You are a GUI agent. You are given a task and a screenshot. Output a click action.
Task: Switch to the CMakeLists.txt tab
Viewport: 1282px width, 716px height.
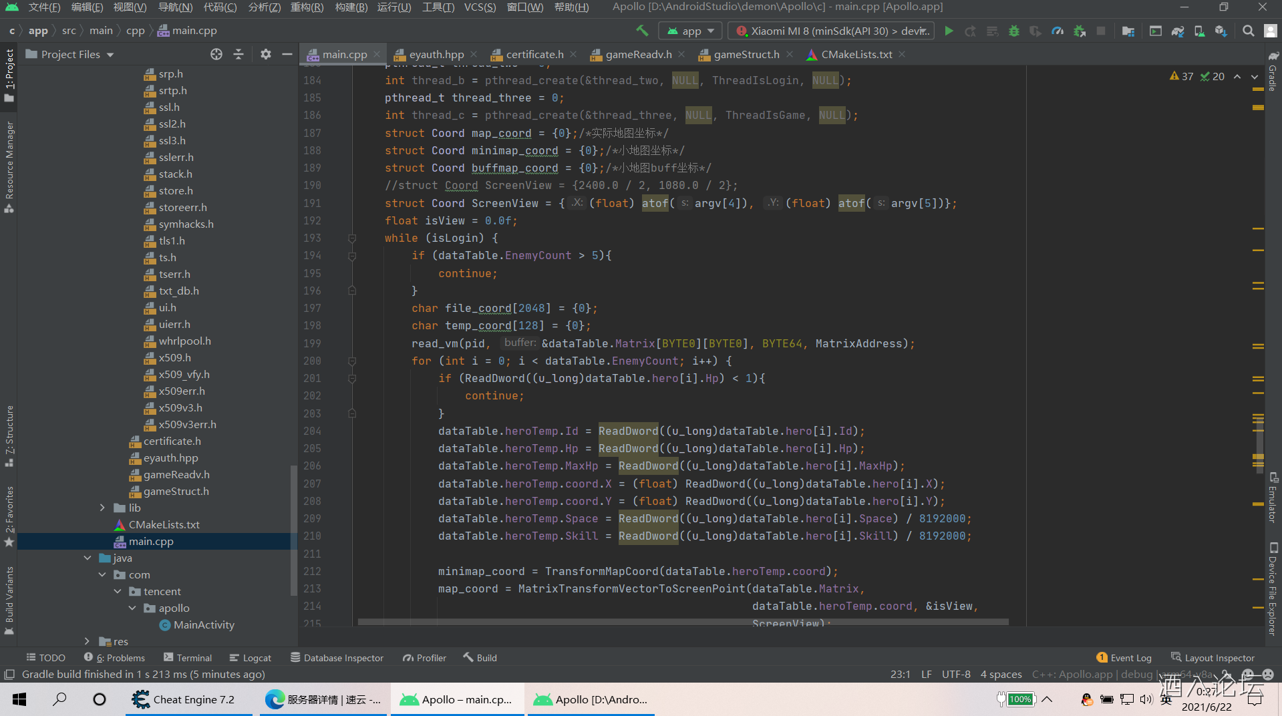(x=856, y=54)
